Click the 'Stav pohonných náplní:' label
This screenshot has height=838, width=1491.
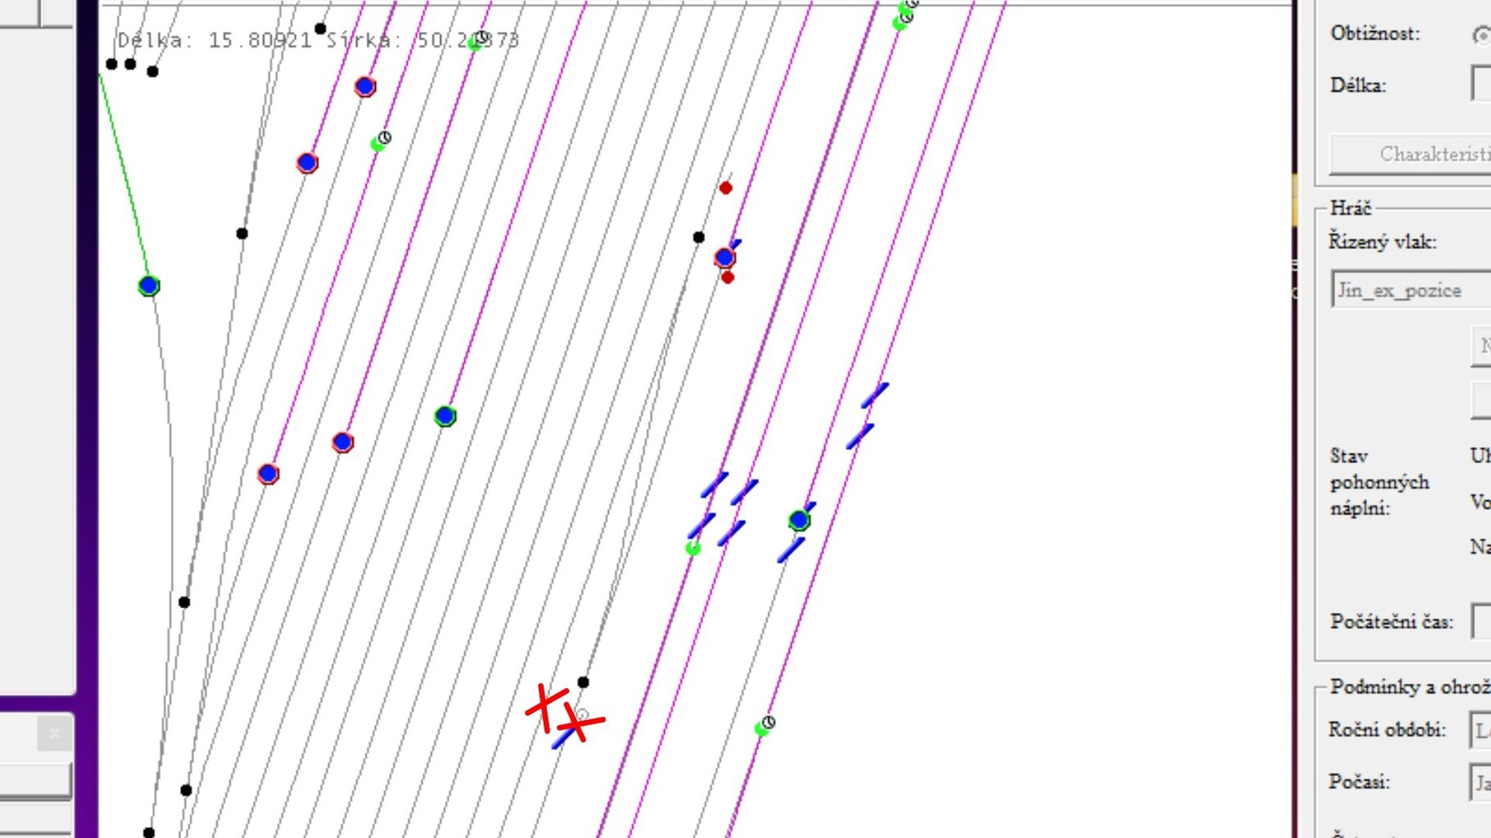1379,482
